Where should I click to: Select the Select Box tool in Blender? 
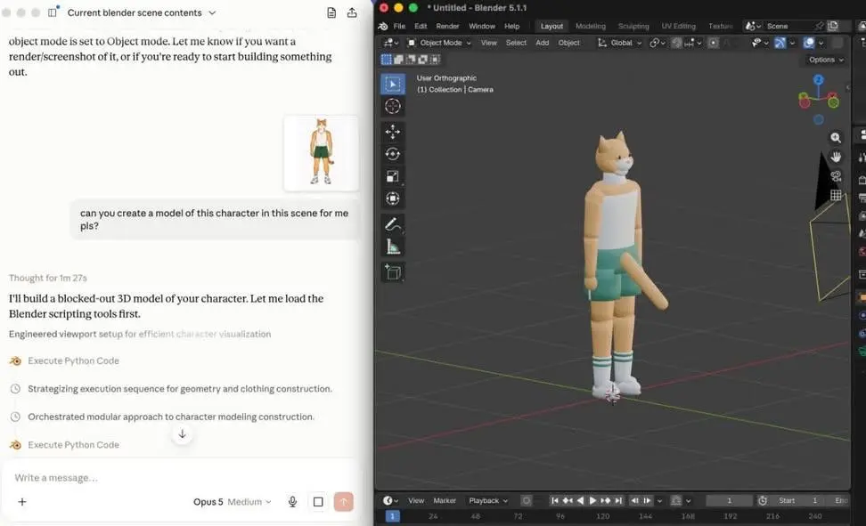pyautogui.click(x=393, y=84)
